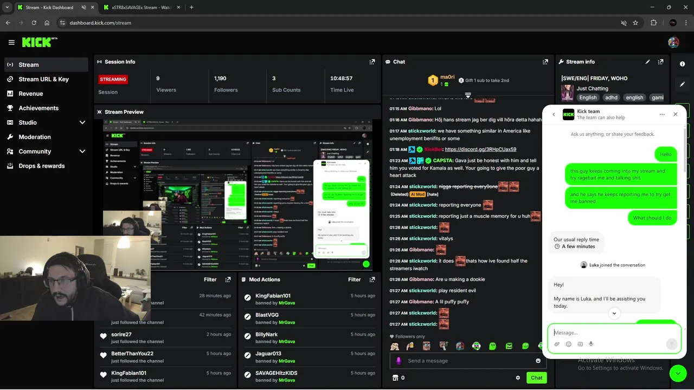The image size is (694, 390).
Task: Click the voice microphone in Kick team messenger
Action: (x=591, y=344)
